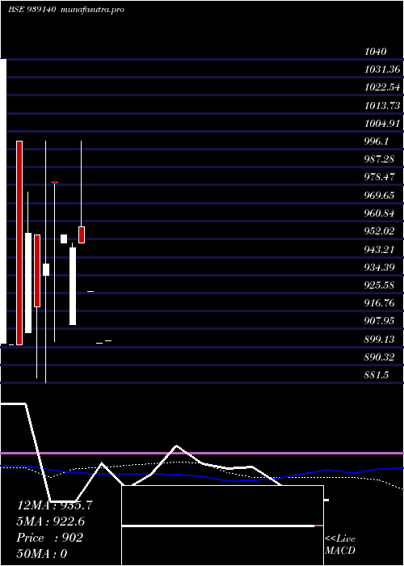This screenshot has height=566, width=404.
Task: Click the 934.39 price axis label
Action: click(379, 267)
